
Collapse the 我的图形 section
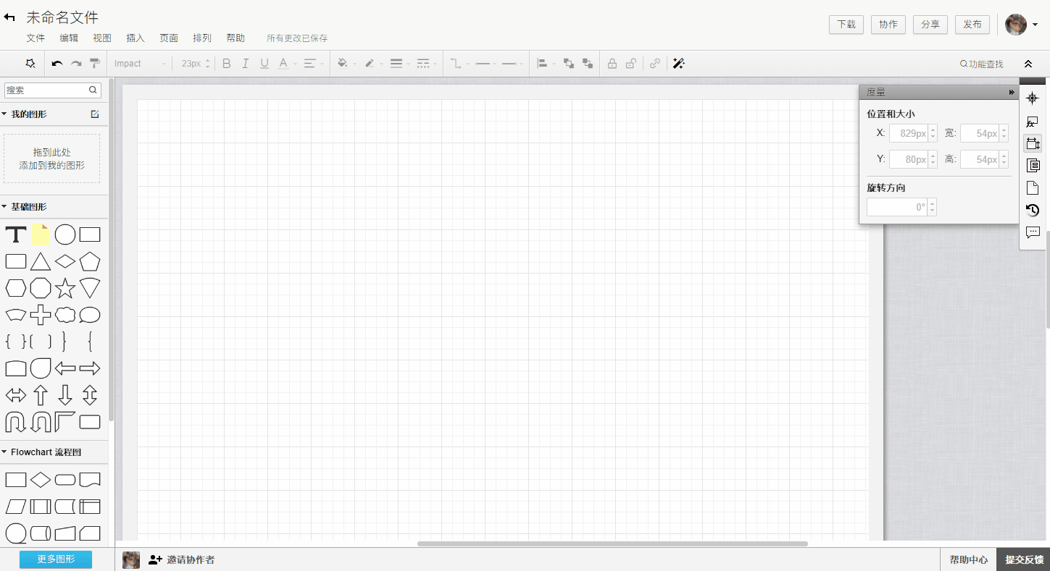[4, 114]
